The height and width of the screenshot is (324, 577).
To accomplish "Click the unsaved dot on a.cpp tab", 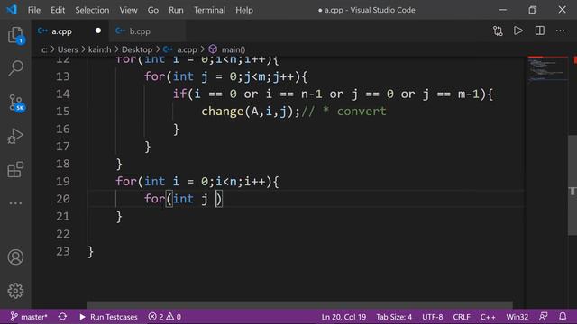I will 98,31.
